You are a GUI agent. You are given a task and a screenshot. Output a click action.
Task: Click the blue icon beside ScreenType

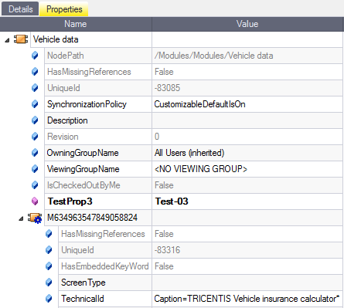click(49, 283)
